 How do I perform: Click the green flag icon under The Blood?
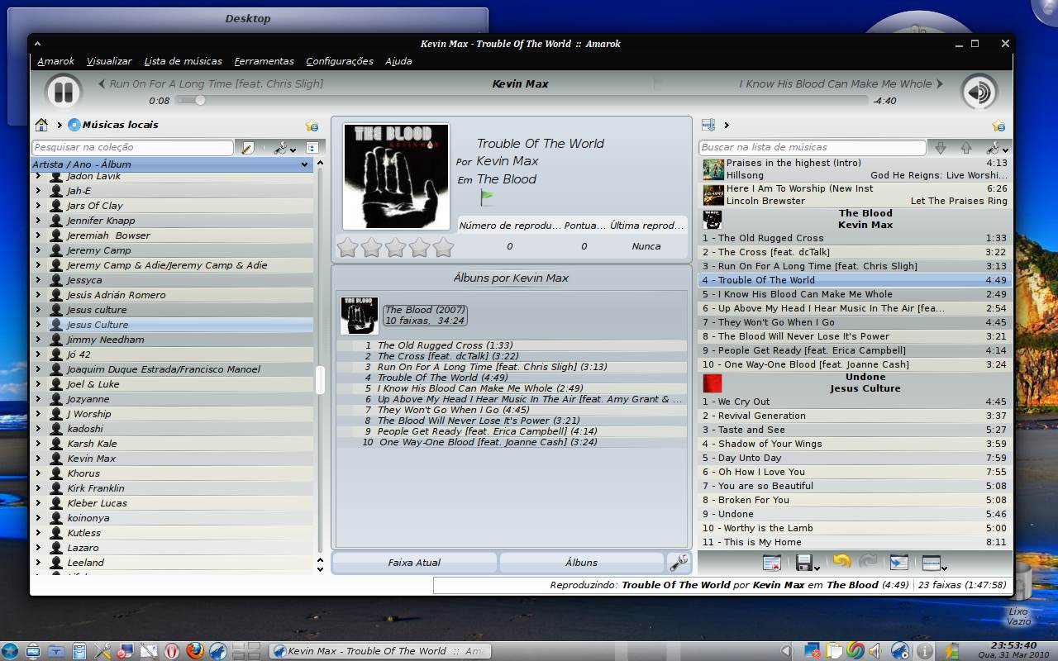[486, 197]
